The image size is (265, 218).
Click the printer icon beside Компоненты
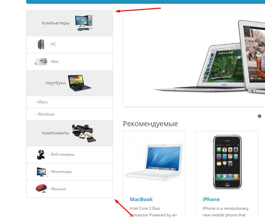click(84, 133)
